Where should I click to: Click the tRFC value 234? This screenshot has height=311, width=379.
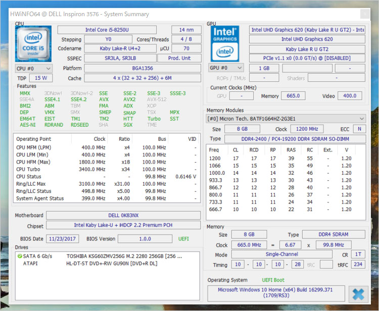pos(358,265)
